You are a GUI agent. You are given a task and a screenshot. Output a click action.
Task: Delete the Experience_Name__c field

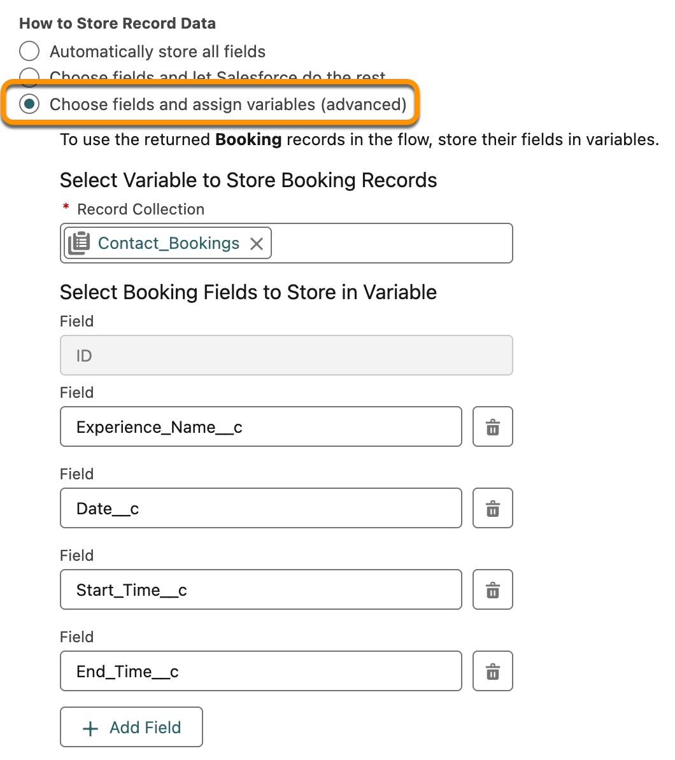[492, 426]
